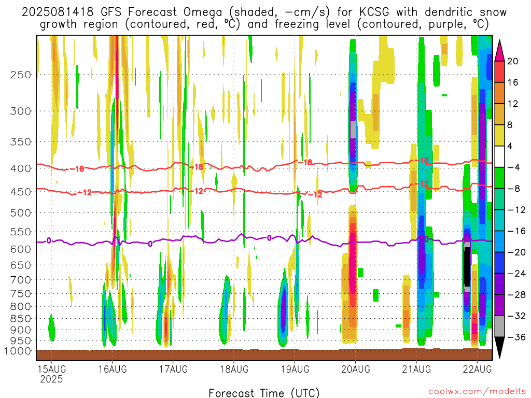Click the black below -36 colorbar arrow
This screenshot has width=531, height=398.
pos(499,348)
